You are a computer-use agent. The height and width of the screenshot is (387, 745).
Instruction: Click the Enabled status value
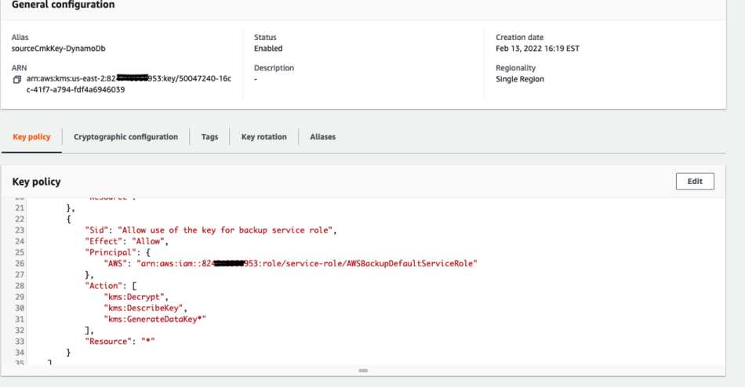coord(268,49)
